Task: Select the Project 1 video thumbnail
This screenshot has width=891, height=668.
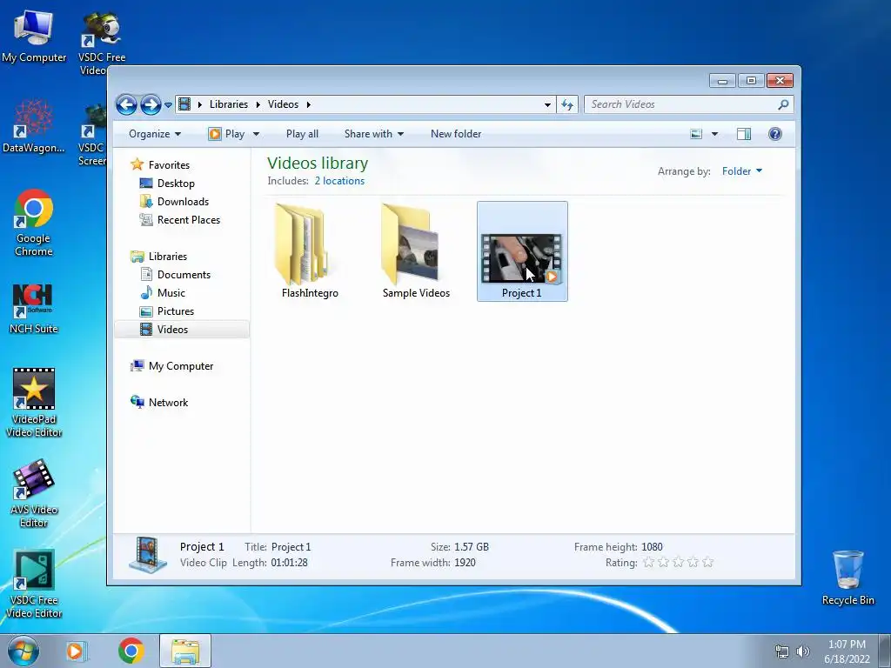Action: pos(522,251)
